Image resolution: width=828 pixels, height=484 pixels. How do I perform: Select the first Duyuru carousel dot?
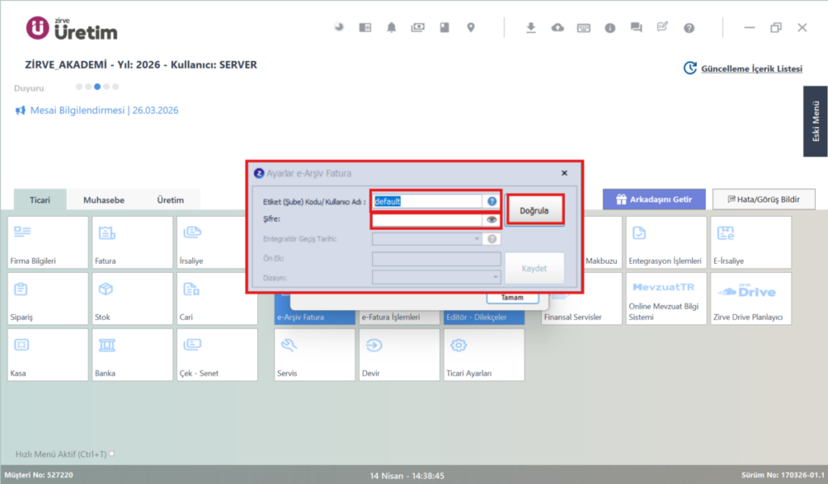click(79, 87)
